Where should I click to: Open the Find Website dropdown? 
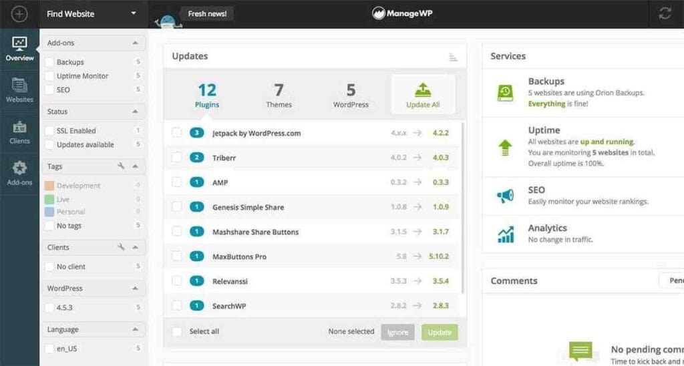pos(92,14)
